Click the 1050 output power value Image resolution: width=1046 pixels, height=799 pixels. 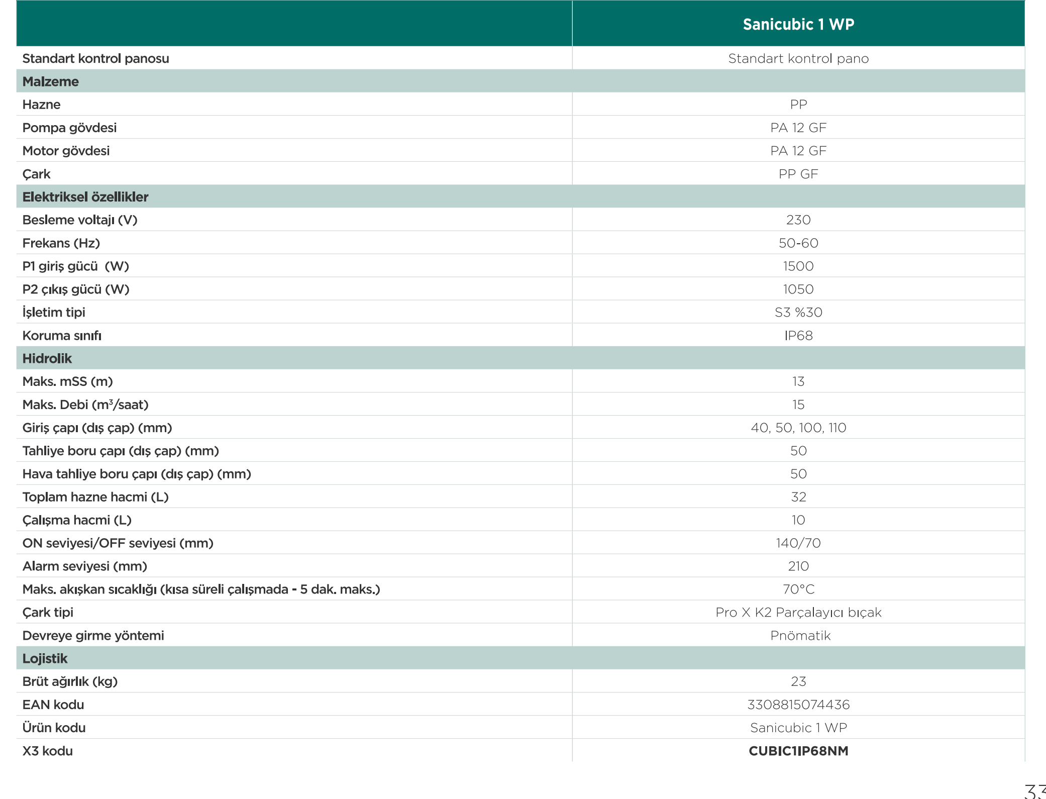pyautogui.click(x=798, y=289)
